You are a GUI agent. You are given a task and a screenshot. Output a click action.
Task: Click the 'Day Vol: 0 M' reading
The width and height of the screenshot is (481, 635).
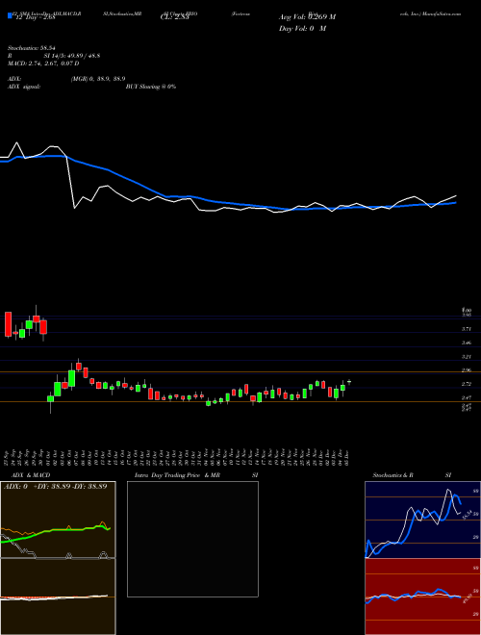[303, 29]
